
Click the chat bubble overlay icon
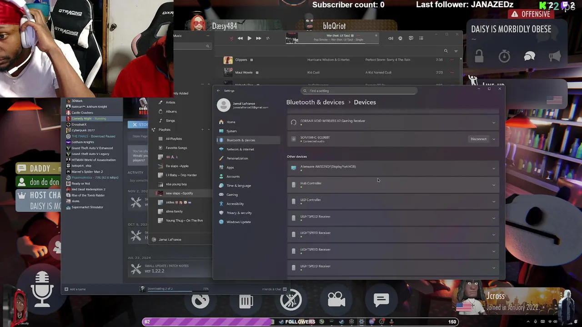point(381,300)
